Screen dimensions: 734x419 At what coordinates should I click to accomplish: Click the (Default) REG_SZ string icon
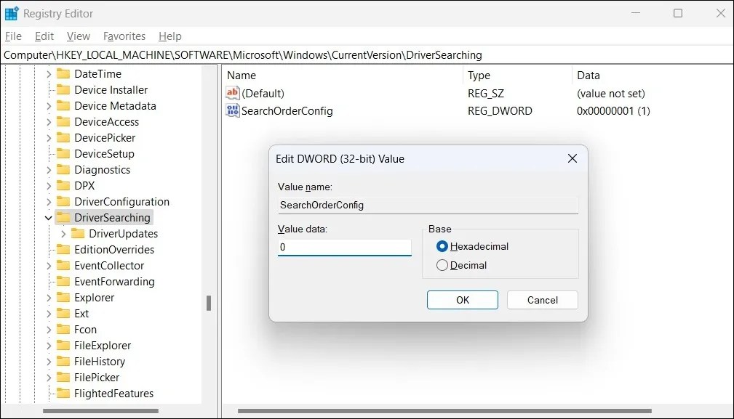(x=232, y=93)
